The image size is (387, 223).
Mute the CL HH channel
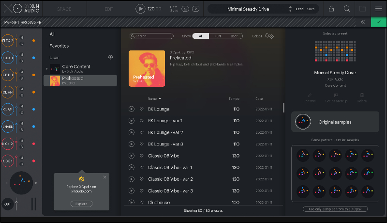[22, 89]
